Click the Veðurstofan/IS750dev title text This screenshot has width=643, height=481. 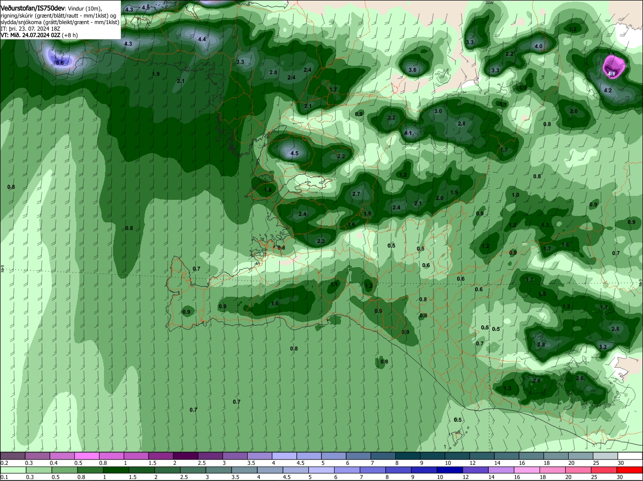point(33,8)
